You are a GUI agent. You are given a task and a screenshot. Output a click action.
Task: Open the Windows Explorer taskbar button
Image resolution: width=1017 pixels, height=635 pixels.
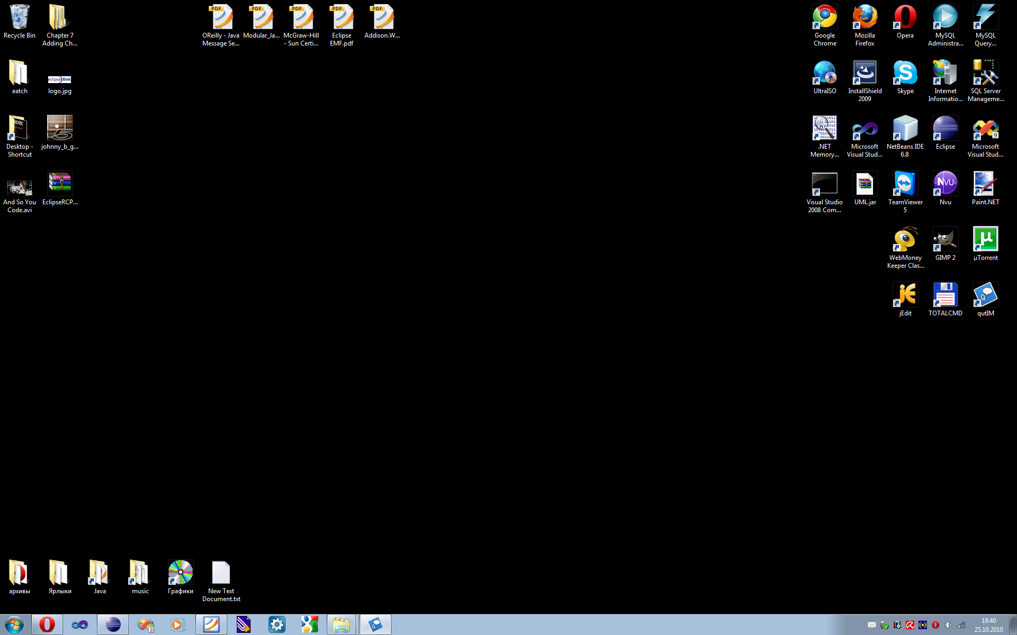pos(341,624)
